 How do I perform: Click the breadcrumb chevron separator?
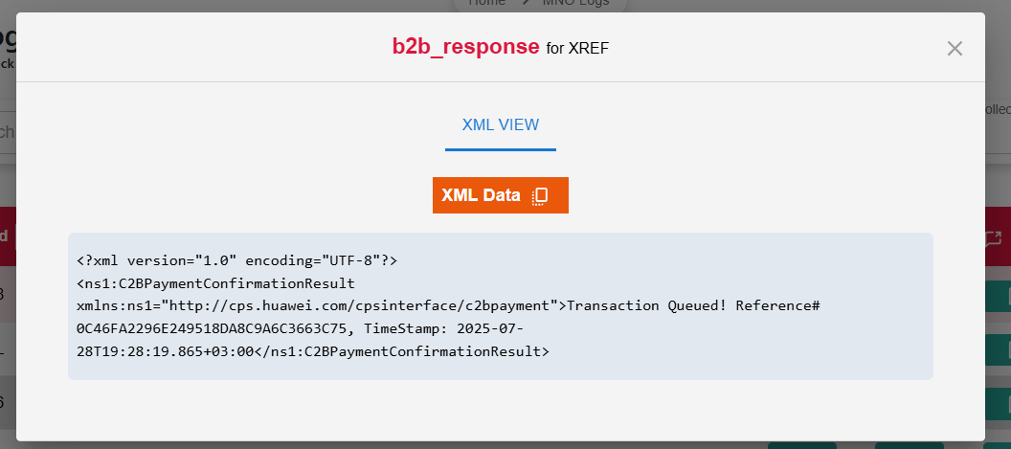point(525,3)
